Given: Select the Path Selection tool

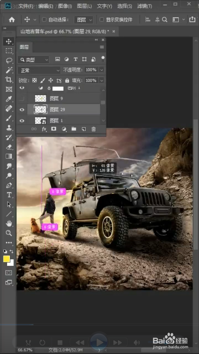Looking at the screenshot, I should tap(9, 204).
